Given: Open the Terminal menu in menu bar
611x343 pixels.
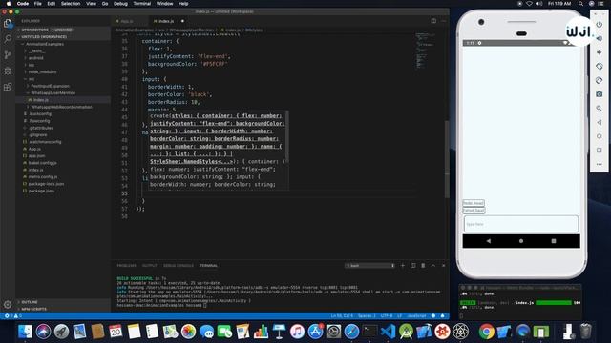Looking at the screenshot, I should point(142,4).
